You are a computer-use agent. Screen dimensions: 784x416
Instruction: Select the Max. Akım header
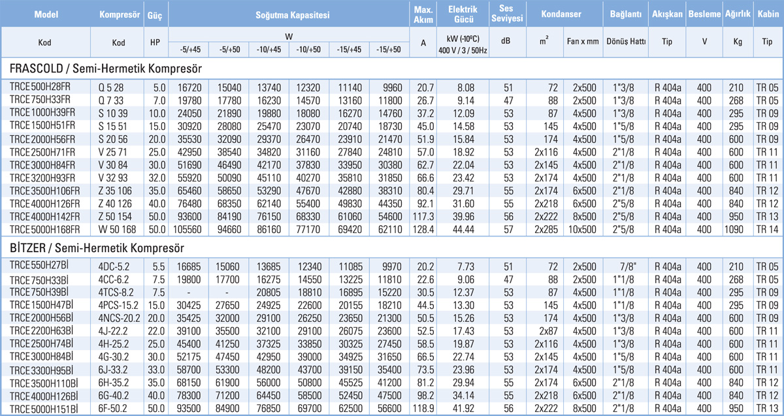pos(425,14)
